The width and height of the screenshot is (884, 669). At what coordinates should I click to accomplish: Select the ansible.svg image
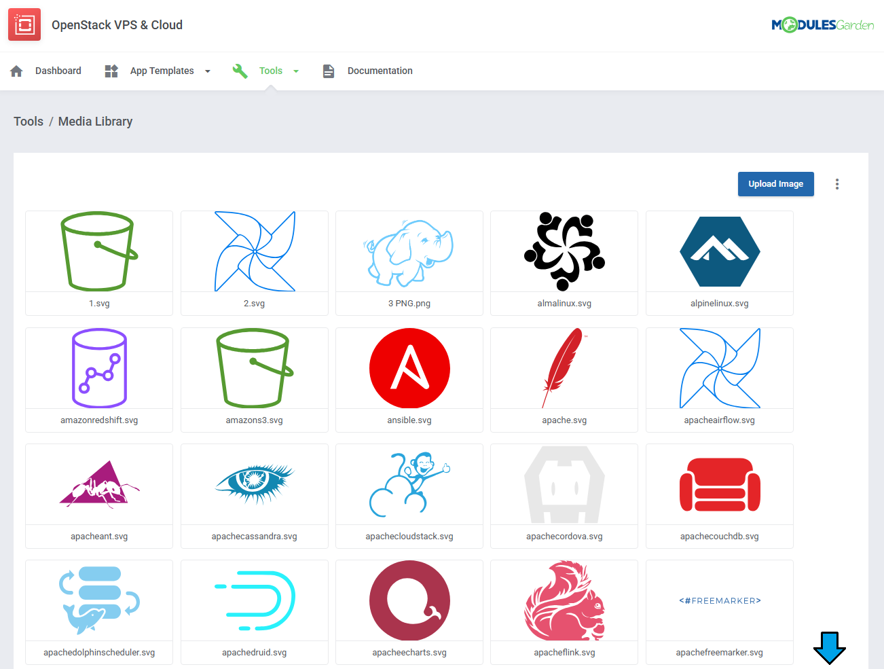[409, 369]
